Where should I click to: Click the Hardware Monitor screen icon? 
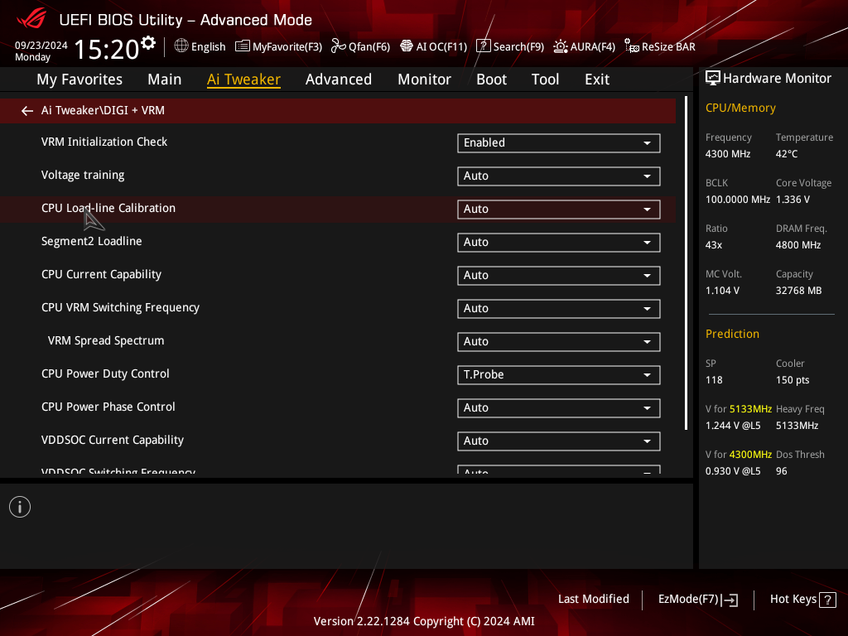coord(713,79)
